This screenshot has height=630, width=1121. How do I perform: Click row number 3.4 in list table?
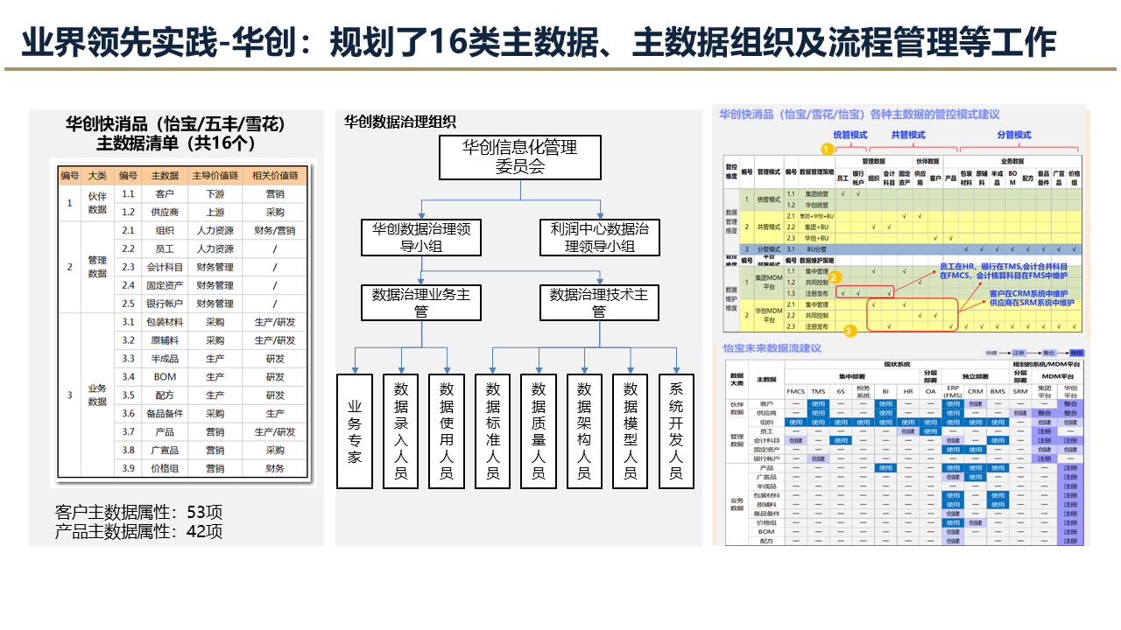pyautogui.click(x=128, y=377)
